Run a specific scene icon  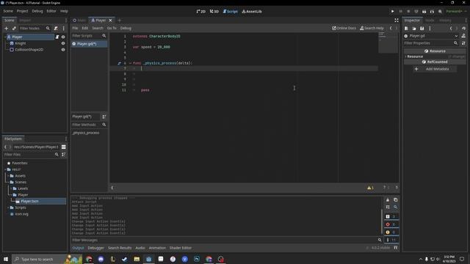432,12
